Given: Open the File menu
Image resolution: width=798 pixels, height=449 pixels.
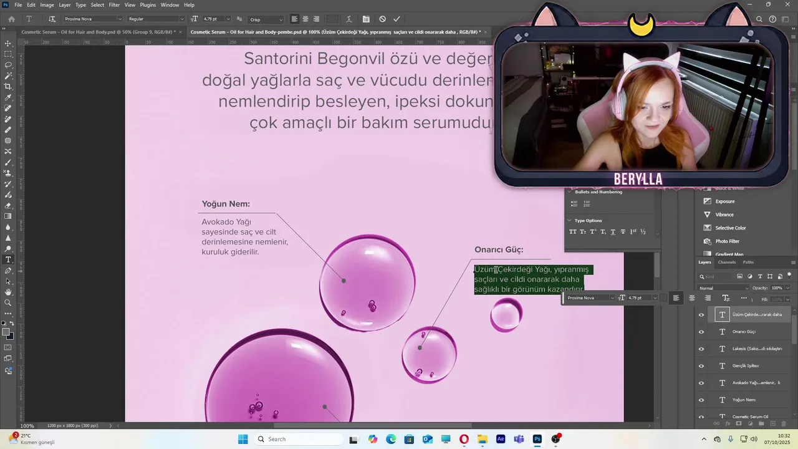Looking at the screenshot, I should click(x=18, y=4).
